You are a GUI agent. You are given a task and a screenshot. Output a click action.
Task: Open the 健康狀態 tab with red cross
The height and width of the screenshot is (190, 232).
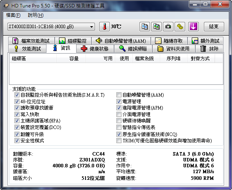95,48
